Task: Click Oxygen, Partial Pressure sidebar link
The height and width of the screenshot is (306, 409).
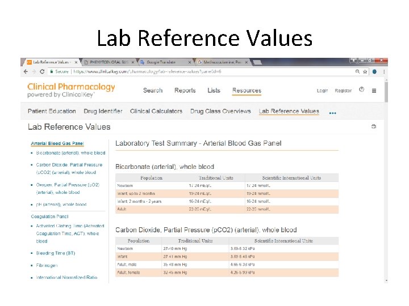Action: pos(68,189)
